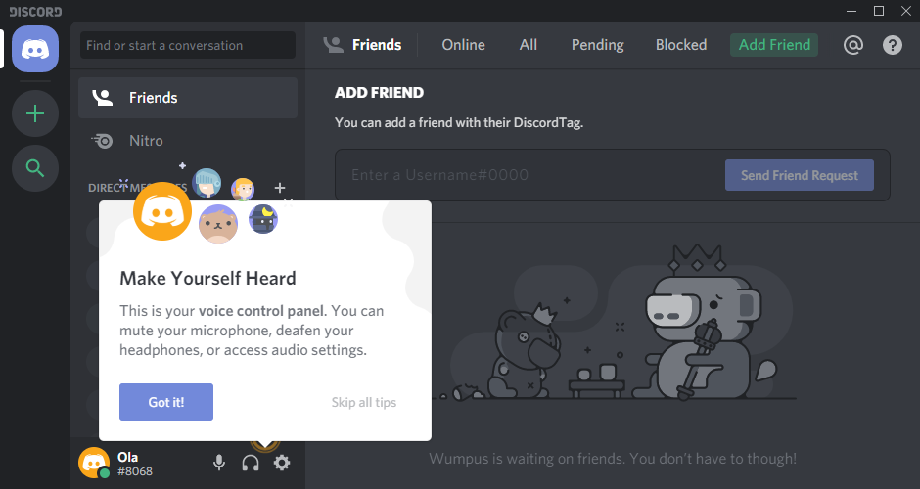Deafen with the headphones icon
The image size is (920, 489).
pyautogui.click(x=251, y=463)
